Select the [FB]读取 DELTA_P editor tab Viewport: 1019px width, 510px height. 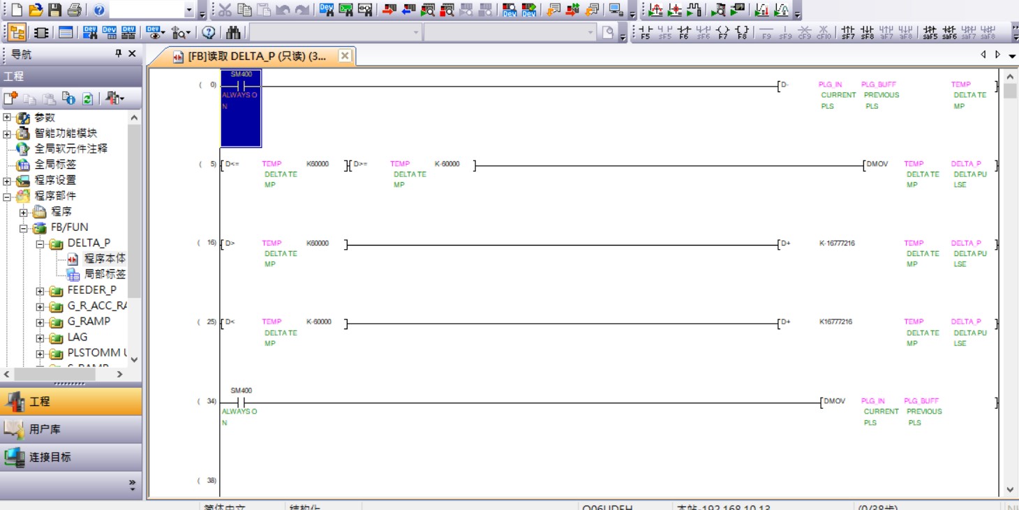tap(255, 57)
